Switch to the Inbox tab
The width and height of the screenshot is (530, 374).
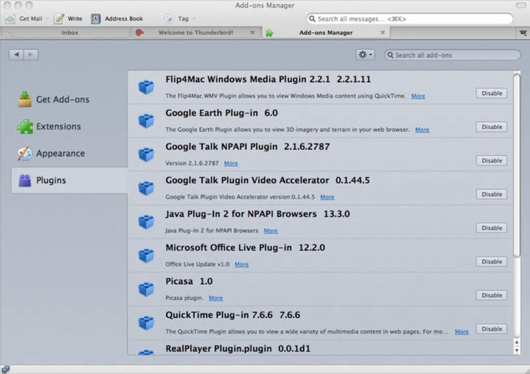click(70, 33)
